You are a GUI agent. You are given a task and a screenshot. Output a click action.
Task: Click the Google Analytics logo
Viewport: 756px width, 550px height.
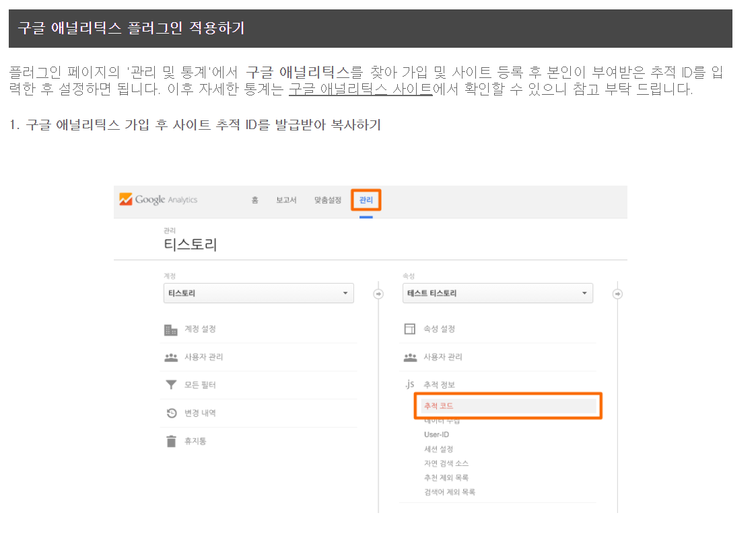tap(158, 200)
